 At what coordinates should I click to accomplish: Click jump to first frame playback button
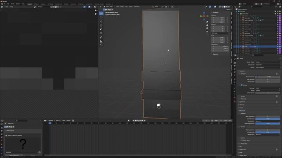(x=134, y=121)
